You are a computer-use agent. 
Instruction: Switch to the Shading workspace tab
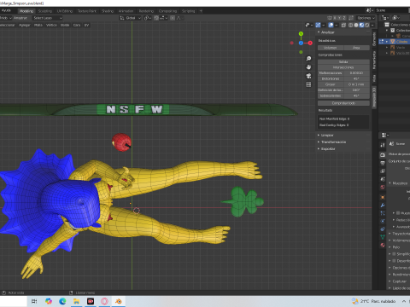[x=108, y=11]
